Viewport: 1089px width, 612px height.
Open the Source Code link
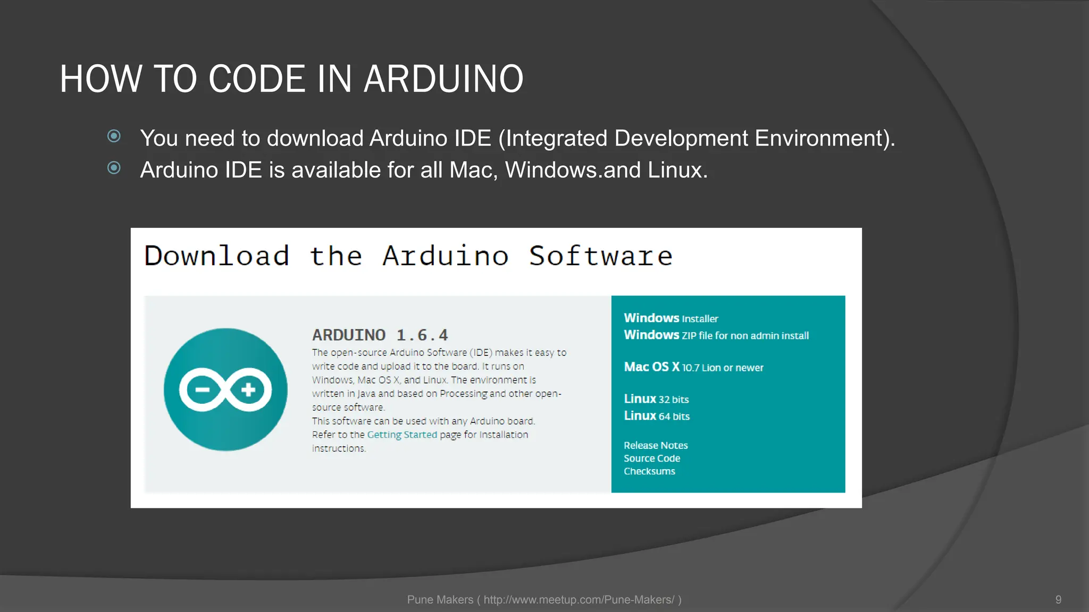point(651,458)
